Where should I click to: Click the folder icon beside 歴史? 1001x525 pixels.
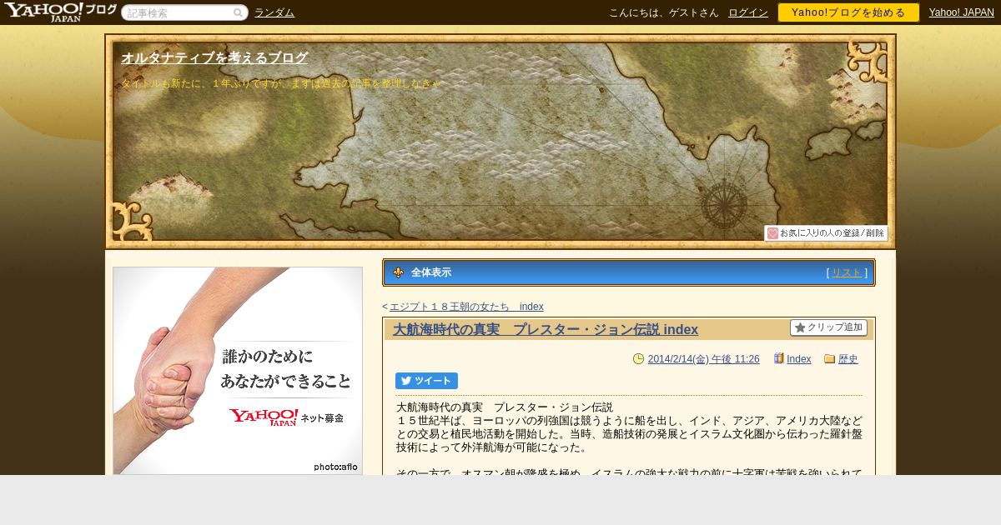click(830, 359)
